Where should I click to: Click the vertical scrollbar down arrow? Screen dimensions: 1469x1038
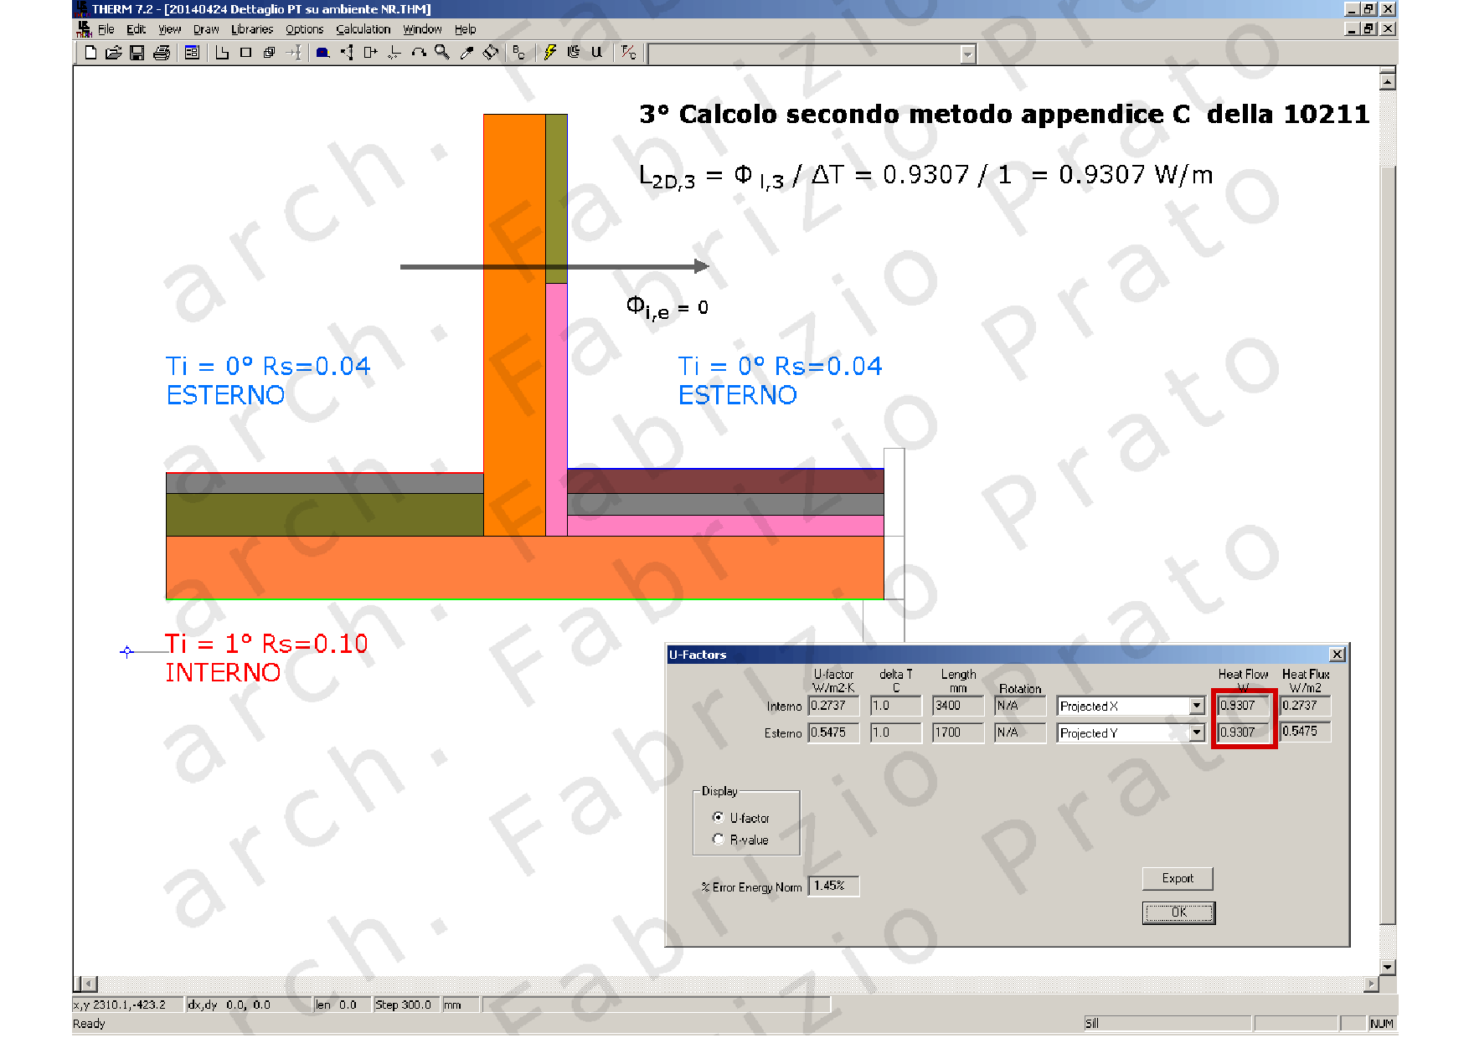pos(1388,967)
